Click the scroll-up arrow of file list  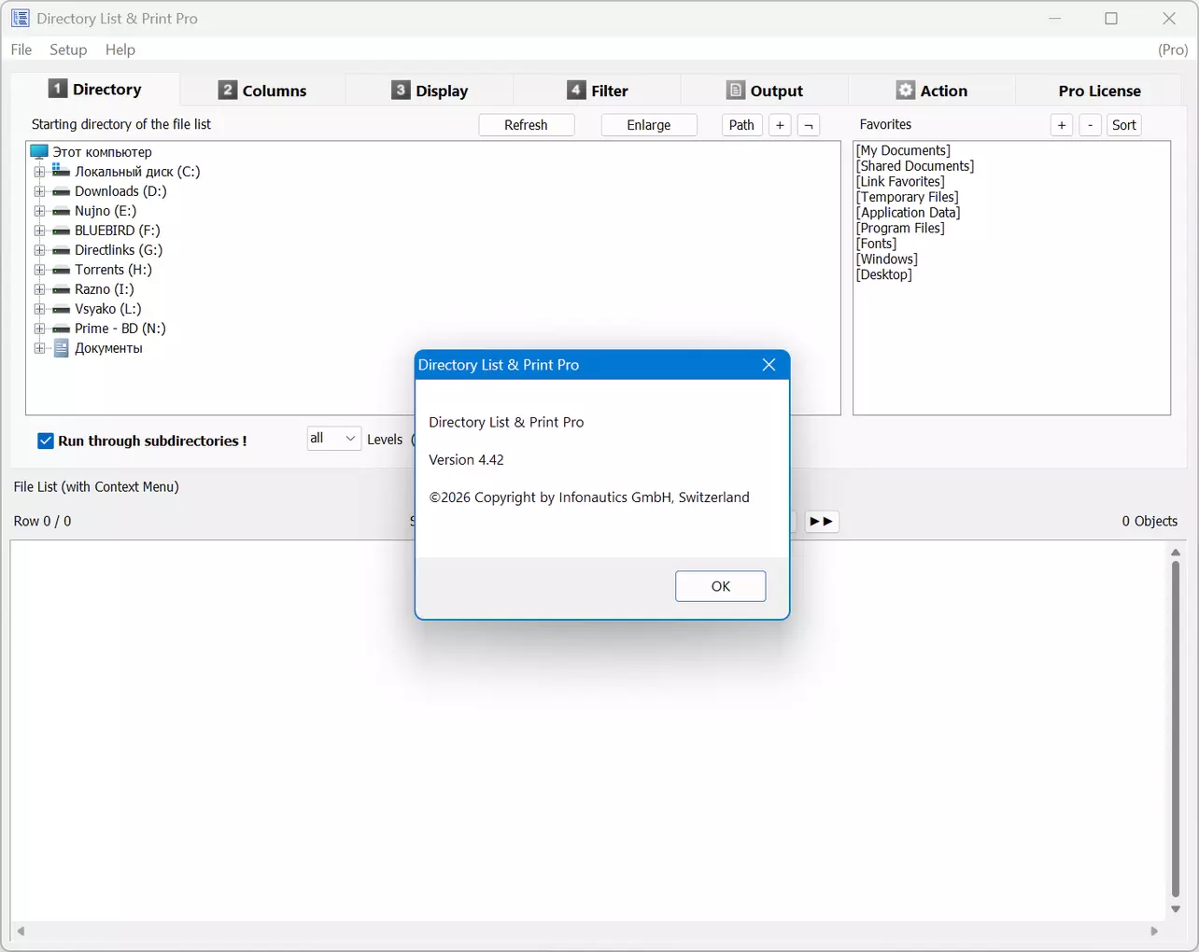1176,553
